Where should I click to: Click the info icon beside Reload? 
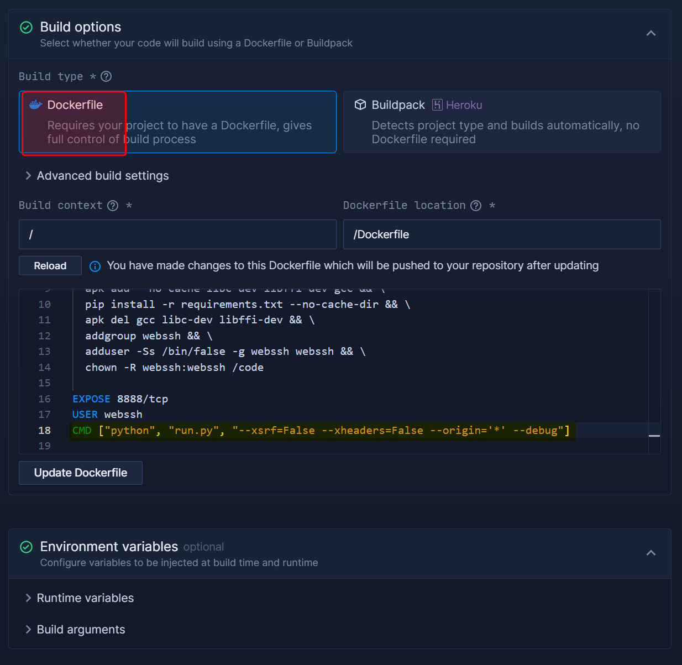(95, 266)
